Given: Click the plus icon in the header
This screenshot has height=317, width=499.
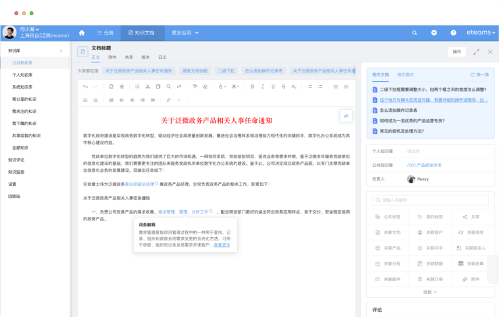Looking at the screenshot, I should [x=434, y=33].
